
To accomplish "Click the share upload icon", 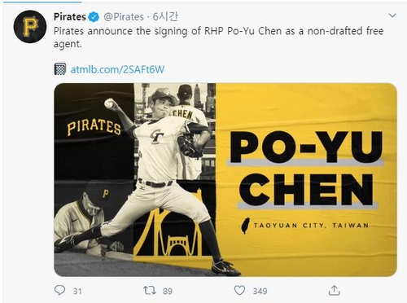I will (335, 290).
